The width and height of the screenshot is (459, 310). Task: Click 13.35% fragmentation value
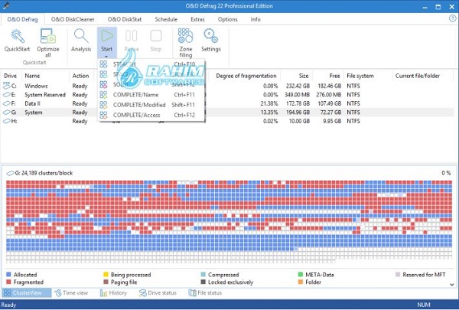(269, 113)
